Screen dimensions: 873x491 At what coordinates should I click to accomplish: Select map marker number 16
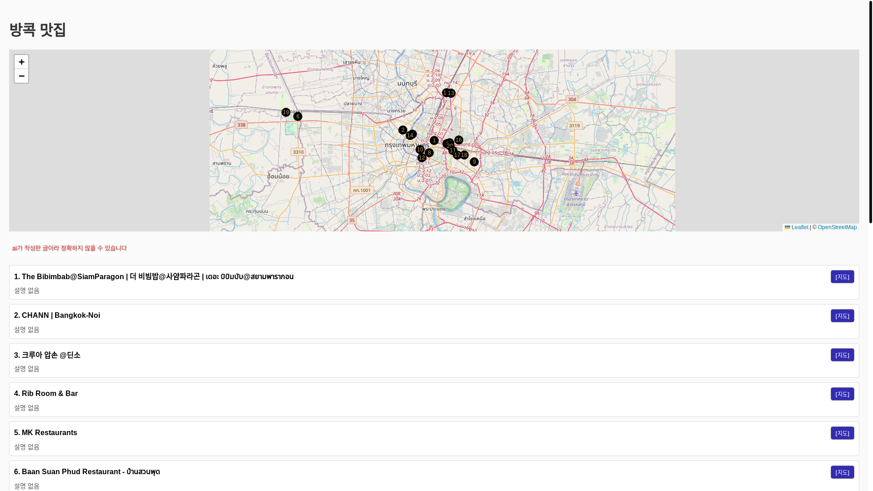click(x=459, y=140)
